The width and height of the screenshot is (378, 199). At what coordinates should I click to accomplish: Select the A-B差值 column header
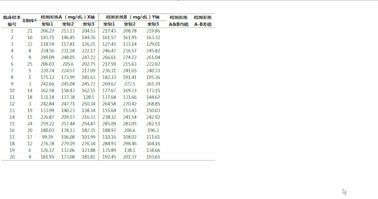click(203, 21)
